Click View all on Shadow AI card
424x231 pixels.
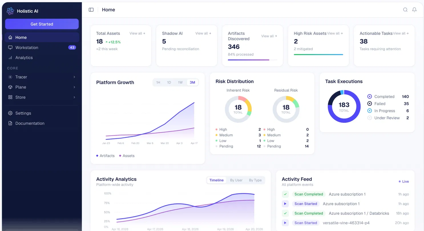coord(203,33)
